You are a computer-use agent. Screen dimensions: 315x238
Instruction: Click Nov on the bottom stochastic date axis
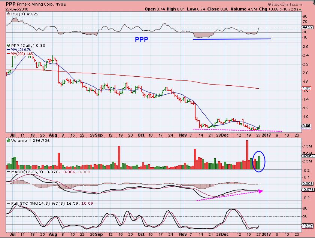click(183, 234)
